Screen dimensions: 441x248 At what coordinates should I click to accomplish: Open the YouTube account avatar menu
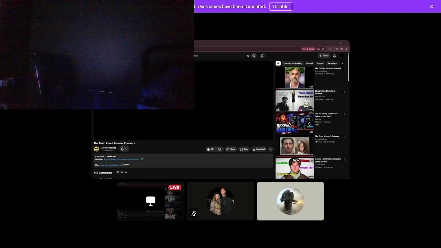342,56
